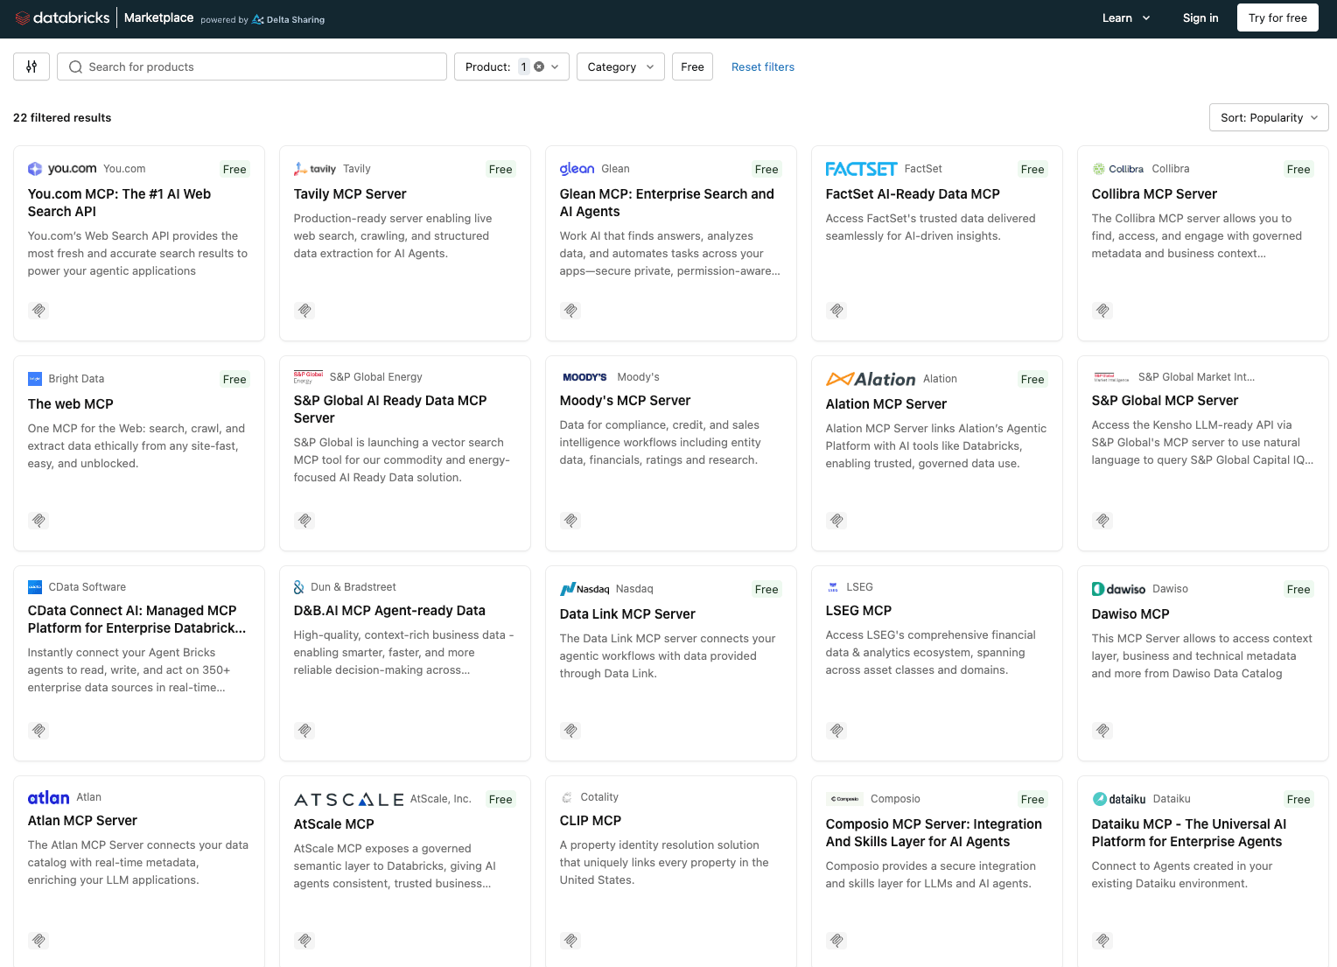Screen dimensions: 1337x967
Task: Click MCP type icon on Collibra card
Action: [x=1102, y=310]
